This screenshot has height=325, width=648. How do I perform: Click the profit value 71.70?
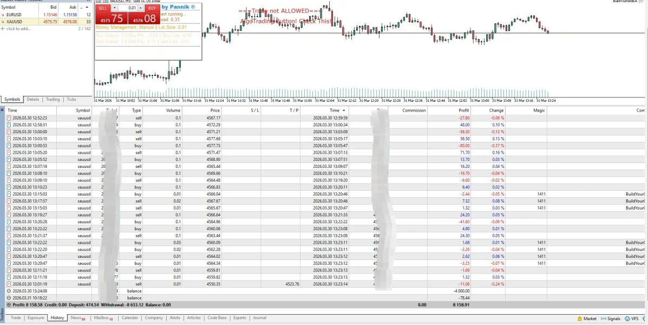464,153
